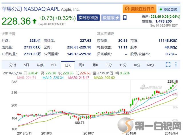Click the after-hours volume 1,478,205
Image resolution: width=183 pixels, height=135 pixels.
coord(164,21)
